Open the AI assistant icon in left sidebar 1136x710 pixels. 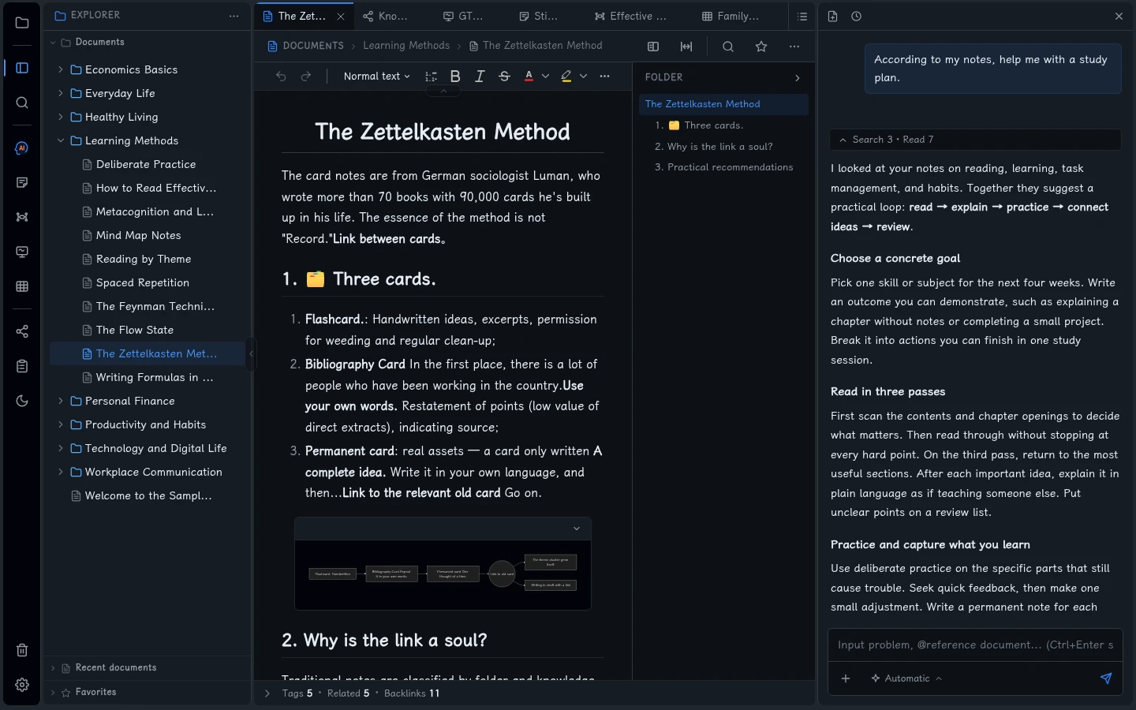(x=22, y=148)
